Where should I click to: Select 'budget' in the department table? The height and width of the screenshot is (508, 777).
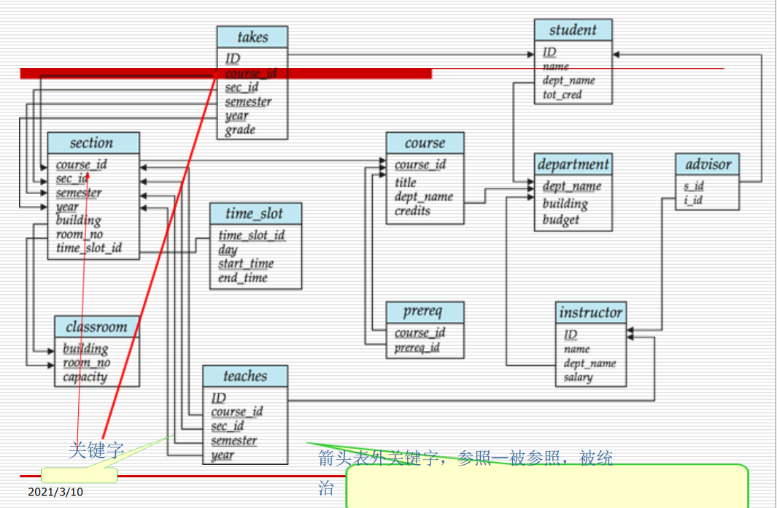tap(560, 220)
